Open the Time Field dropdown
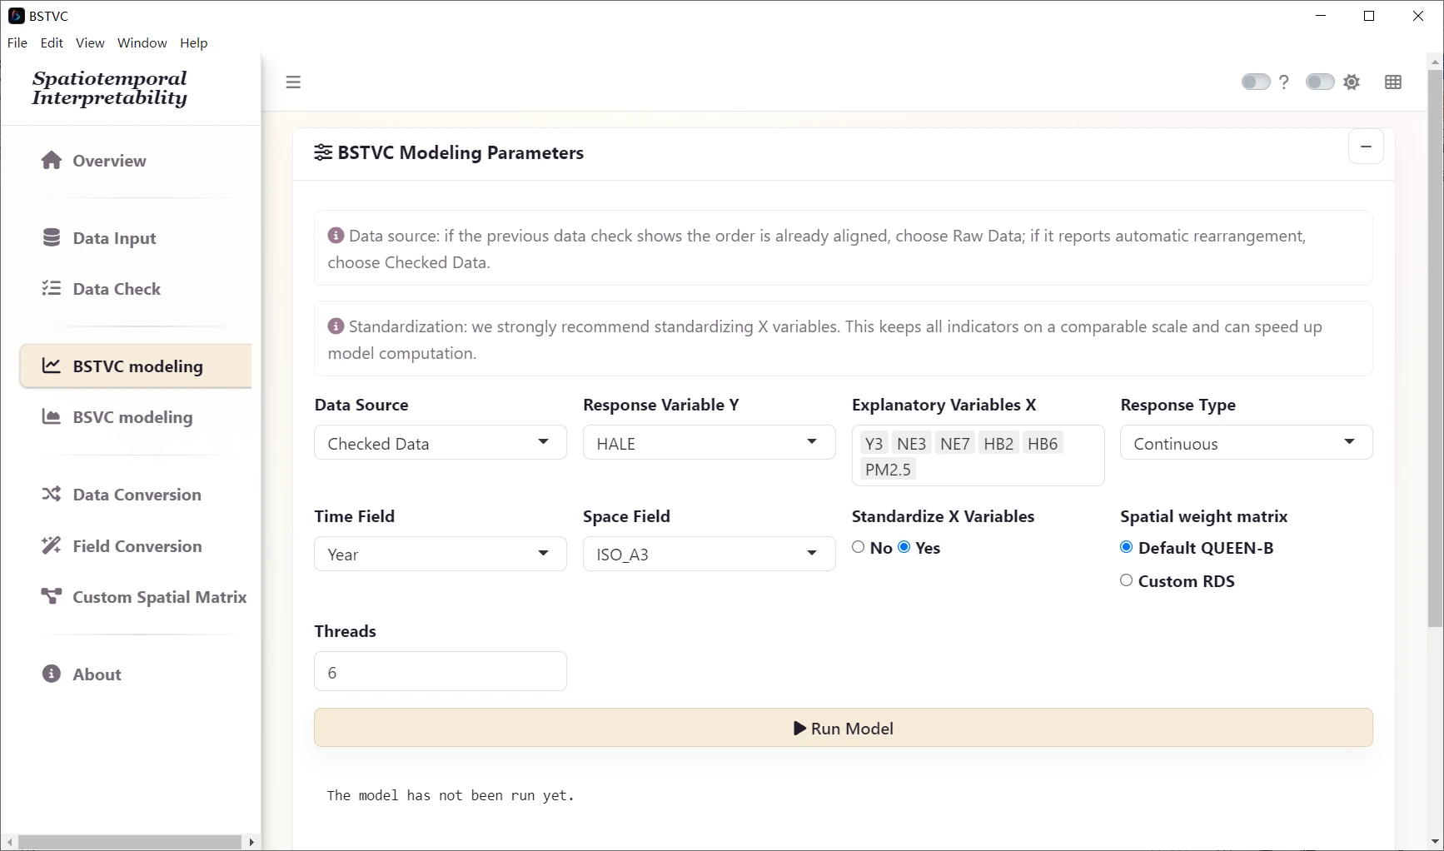The image size is (1444, 851). click(441, 554)
